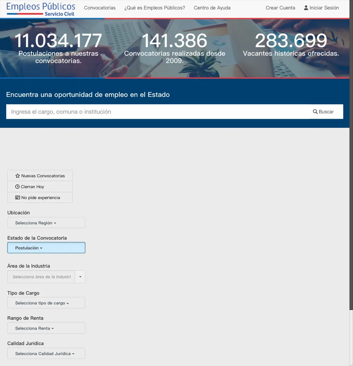353x366 pixels.
Task: Open Crear Cuenta link
Action: click(x=280, y=8)
